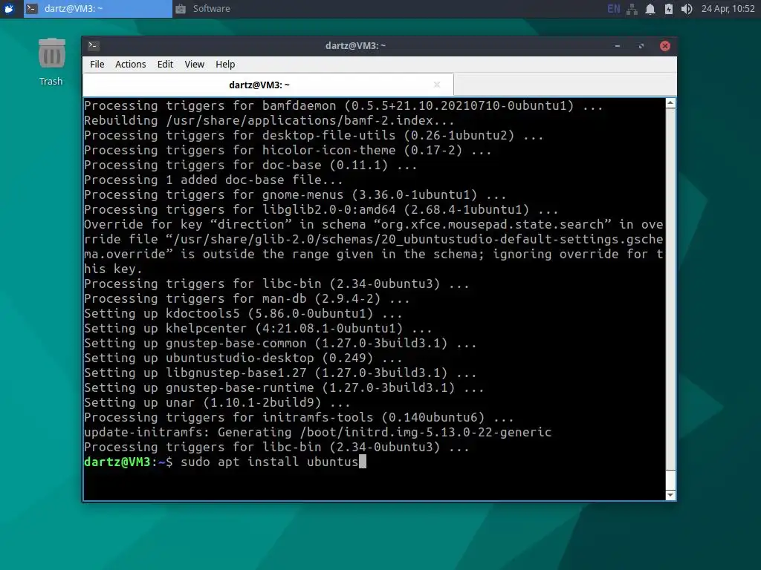Click the command line 'sudo apt install ubuntus'
761x570 pixels.
click(269, 462)
